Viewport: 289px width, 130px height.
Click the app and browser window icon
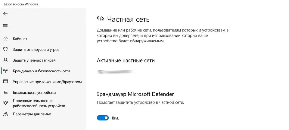(x=5, y=81)
